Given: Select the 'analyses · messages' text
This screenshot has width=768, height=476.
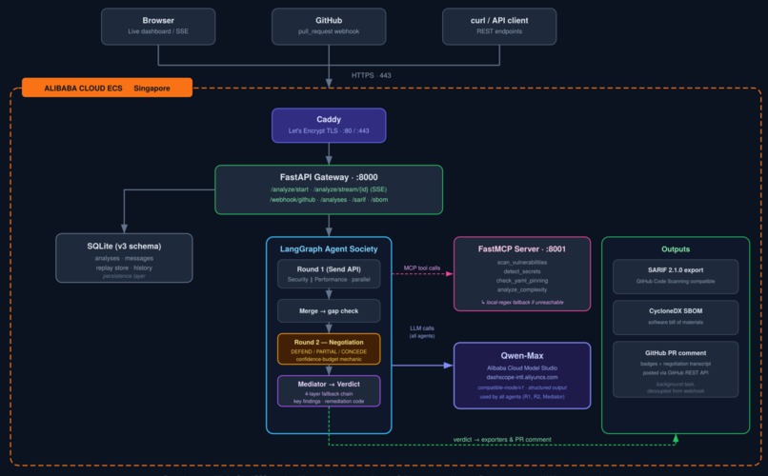Looking at the screenshot, I should [124, 258].
